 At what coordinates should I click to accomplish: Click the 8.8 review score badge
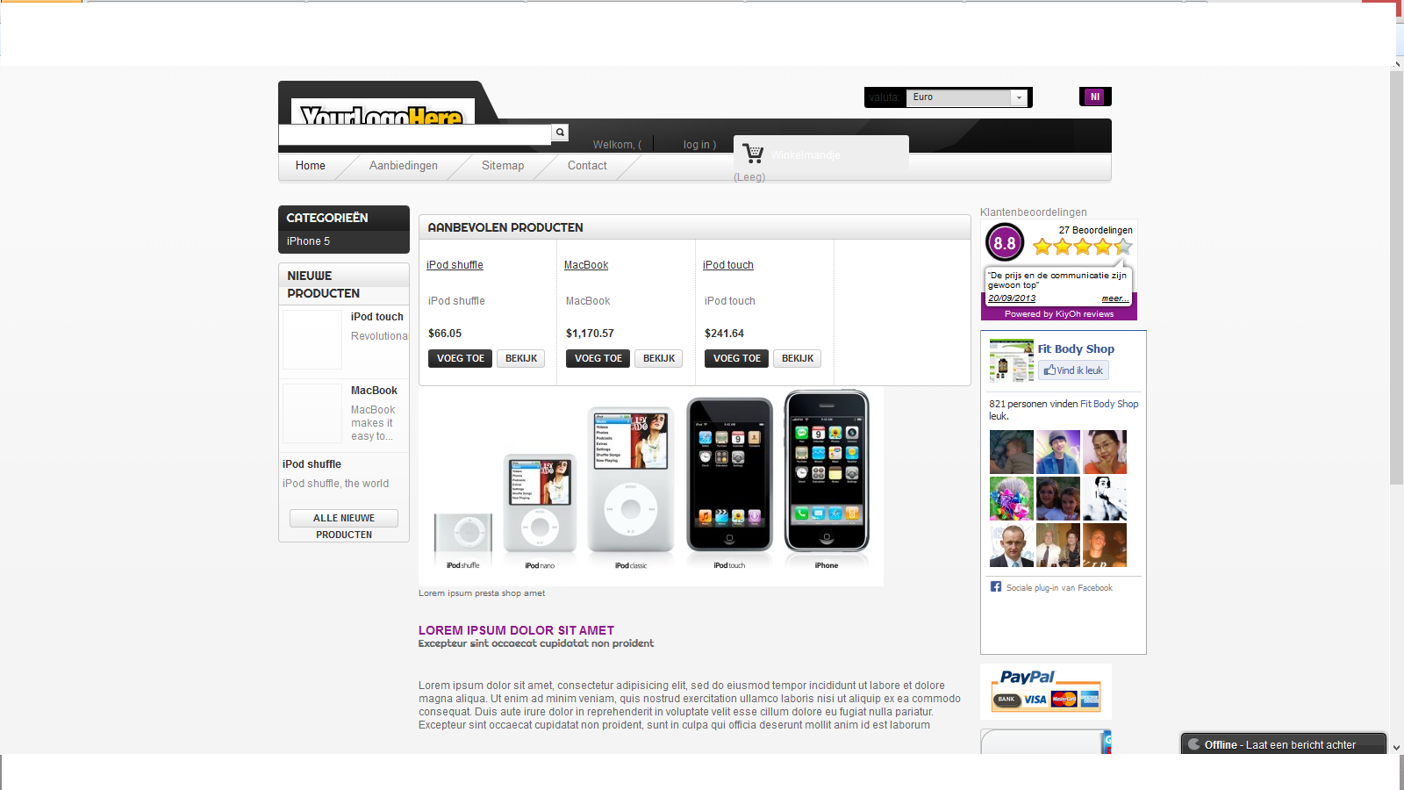pyautogui.click(x=1005, y=243)
